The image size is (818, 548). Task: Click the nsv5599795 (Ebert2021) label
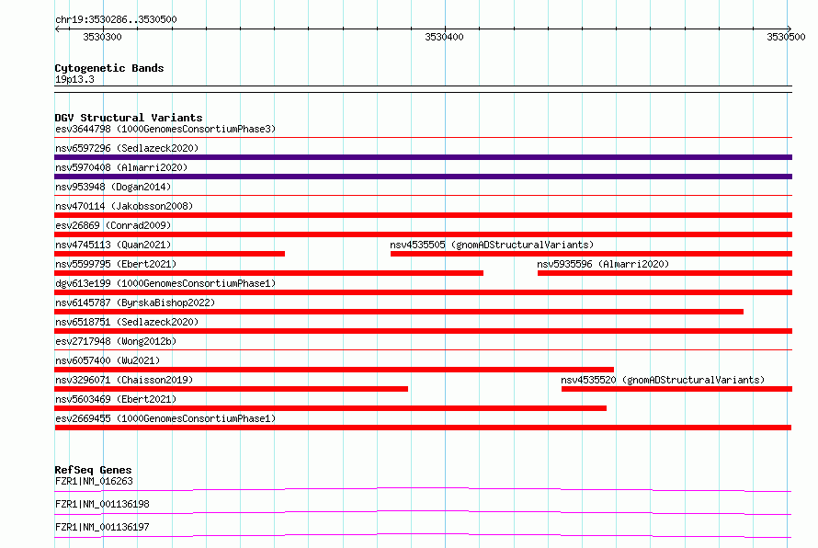tap(116, 264)
